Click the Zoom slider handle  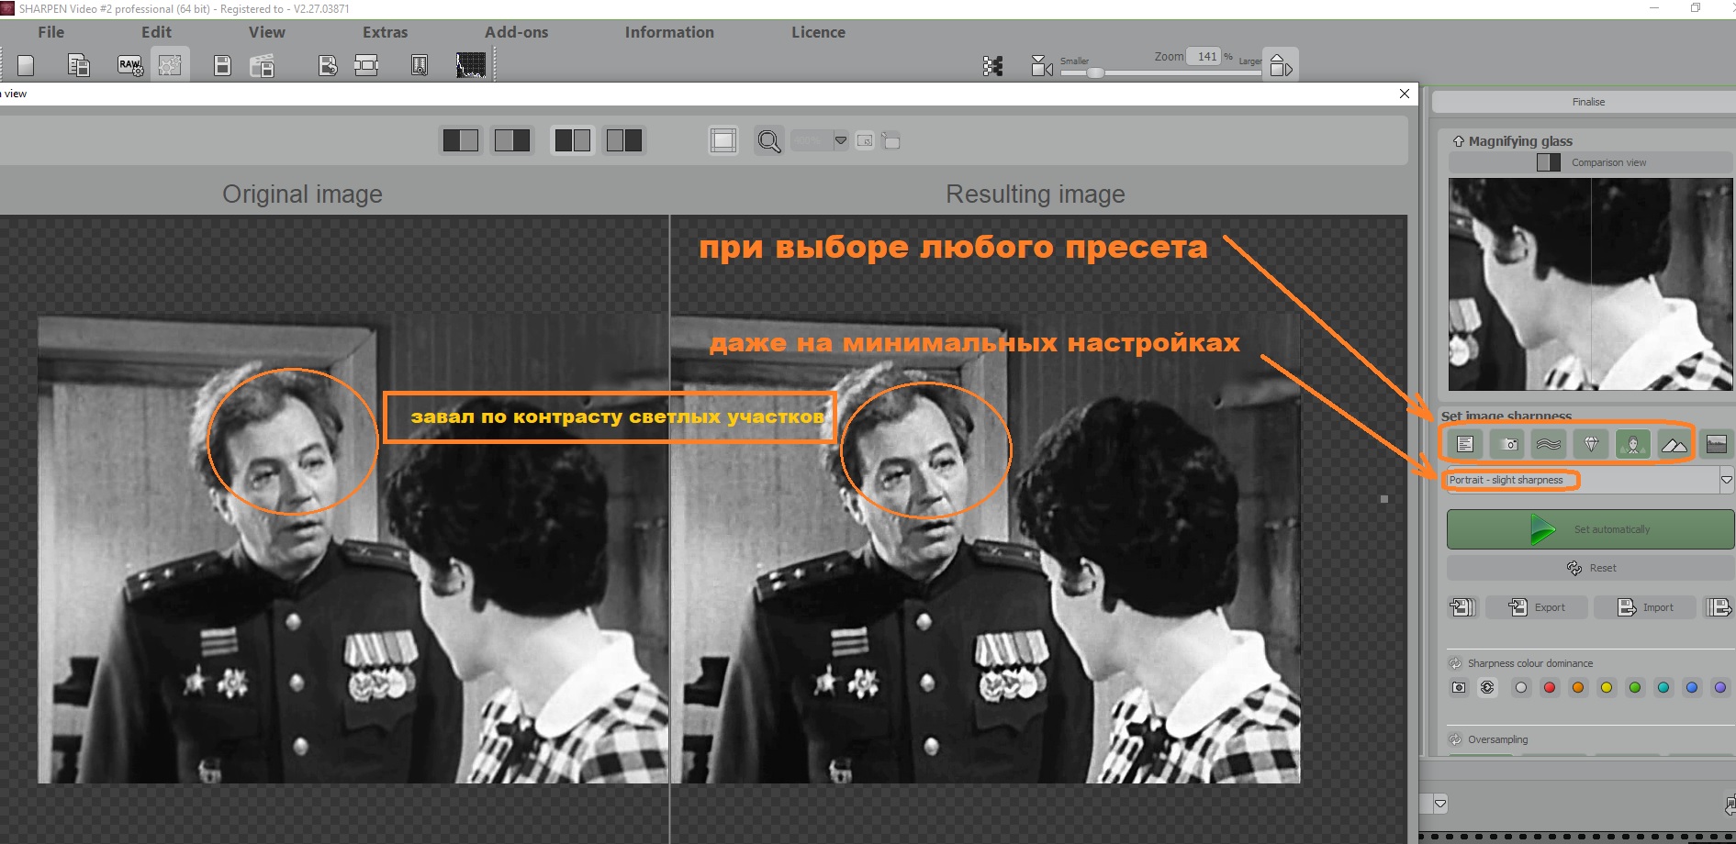click(1095, 72)
